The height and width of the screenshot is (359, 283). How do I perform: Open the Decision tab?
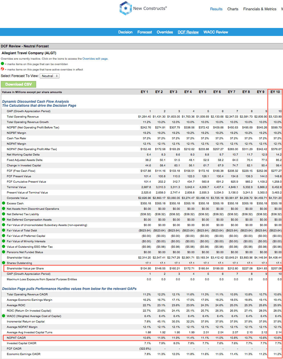(x=125, y=32)
